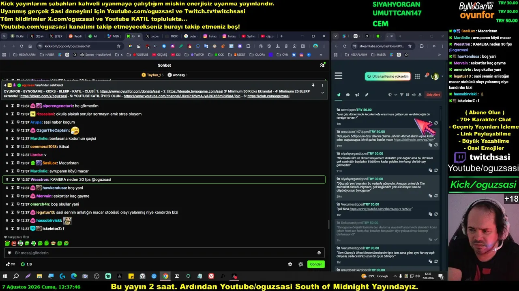This screenshot has height=291, width=519.
Task: Click the legatus13 chat message
Action: [164, 212]
